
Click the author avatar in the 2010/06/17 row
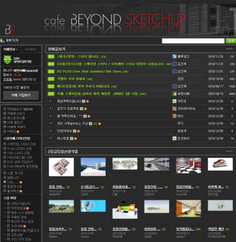(x=175, y=86)
